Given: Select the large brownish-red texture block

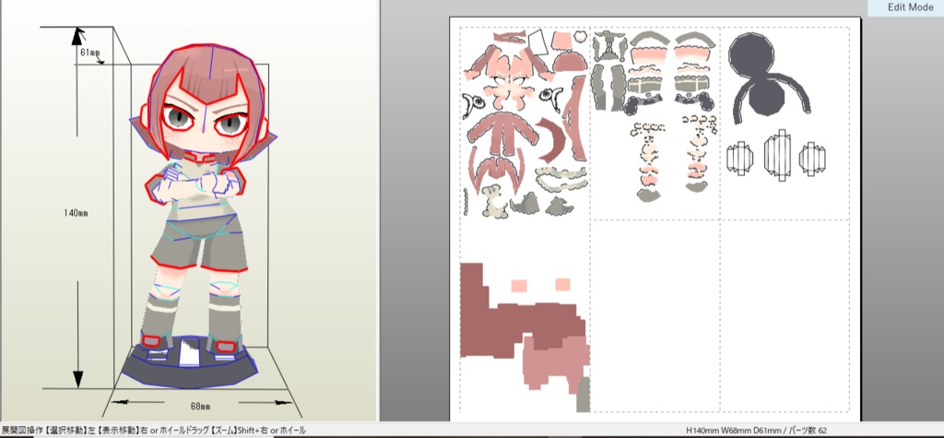Looking at the screenshot, I should click(523, 326).
